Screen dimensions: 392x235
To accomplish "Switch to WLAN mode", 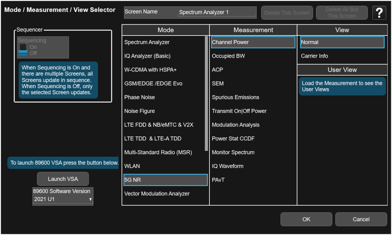I will [x=132, y=166].
